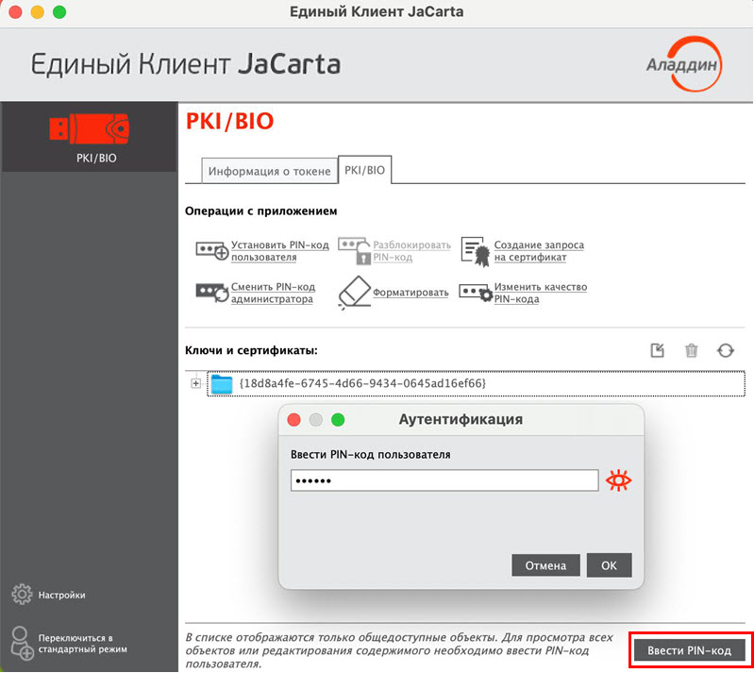Expand the key container tree node

(196, 383)
